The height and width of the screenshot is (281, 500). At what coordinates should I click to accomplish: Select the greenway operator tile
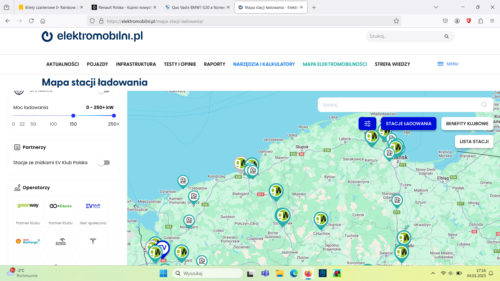pos(28,212)
